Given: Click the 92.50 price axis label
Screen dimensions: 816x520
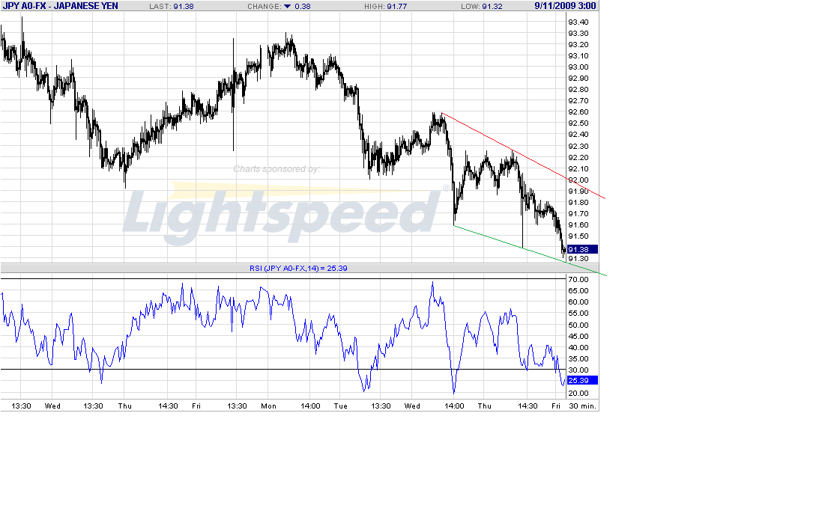Looking at the screenshot, I should point(578,123).
